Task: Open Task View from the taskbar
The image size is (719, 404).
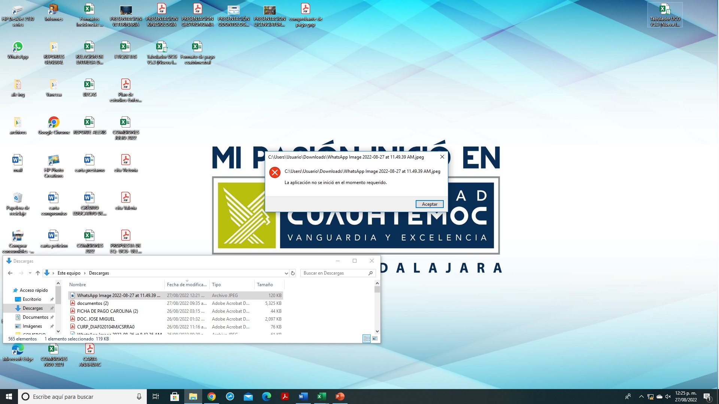Action: pyautogui.click(x=156, y=397)
